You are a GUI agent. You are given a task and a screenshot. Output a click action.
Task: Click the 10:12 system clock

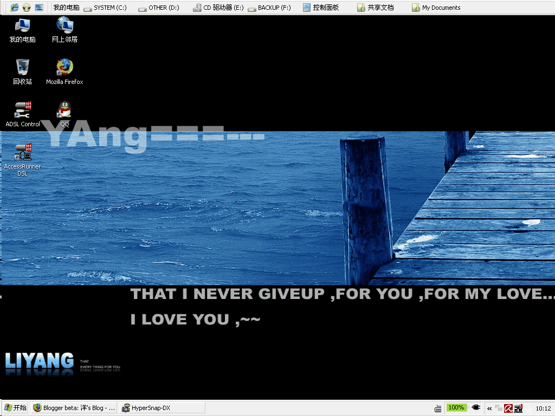coord(543,408)
